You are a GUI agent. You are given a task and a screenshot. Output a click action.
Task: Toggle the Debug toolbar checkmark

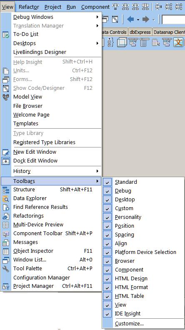click(107, 191)
